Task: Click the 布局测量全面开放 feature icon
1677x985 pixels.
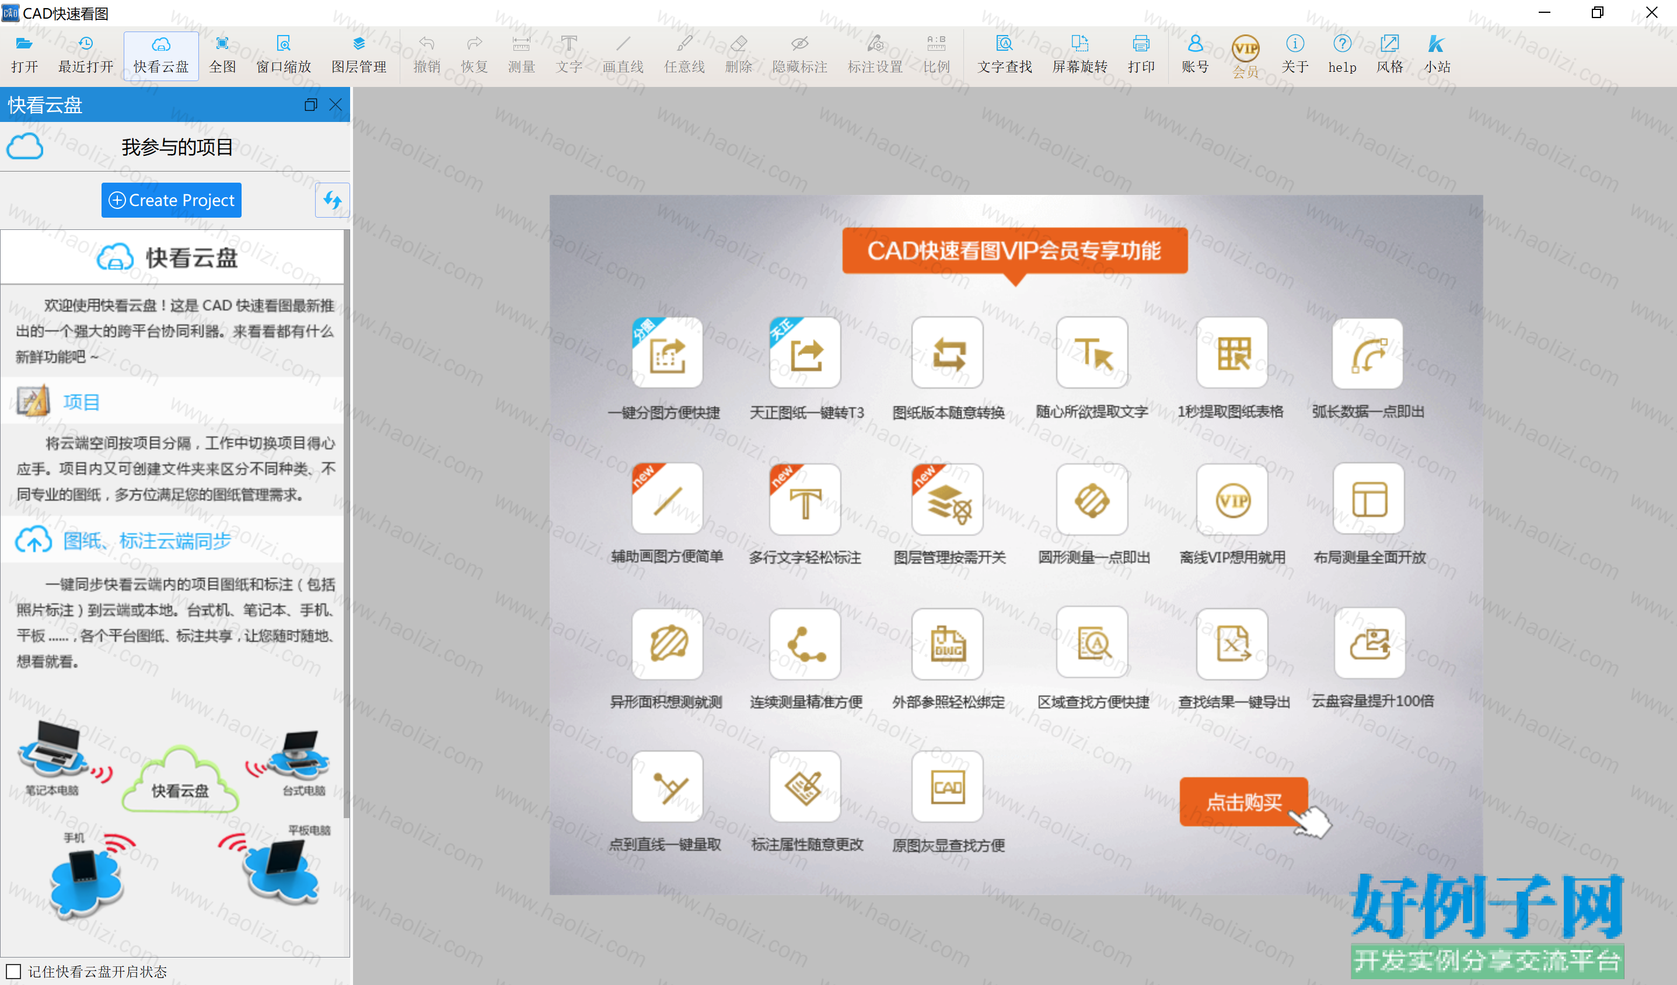Action: [x=1369, y=499]
